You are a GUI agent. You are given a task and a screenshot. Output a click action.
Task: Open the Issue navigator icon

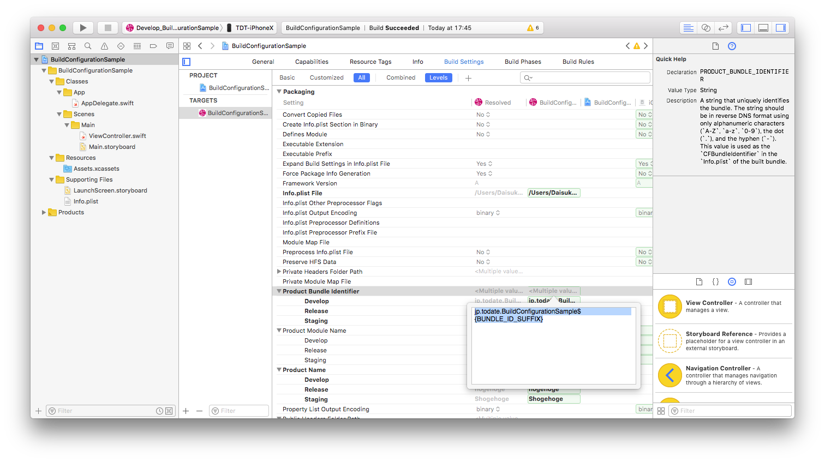(104, 46)
